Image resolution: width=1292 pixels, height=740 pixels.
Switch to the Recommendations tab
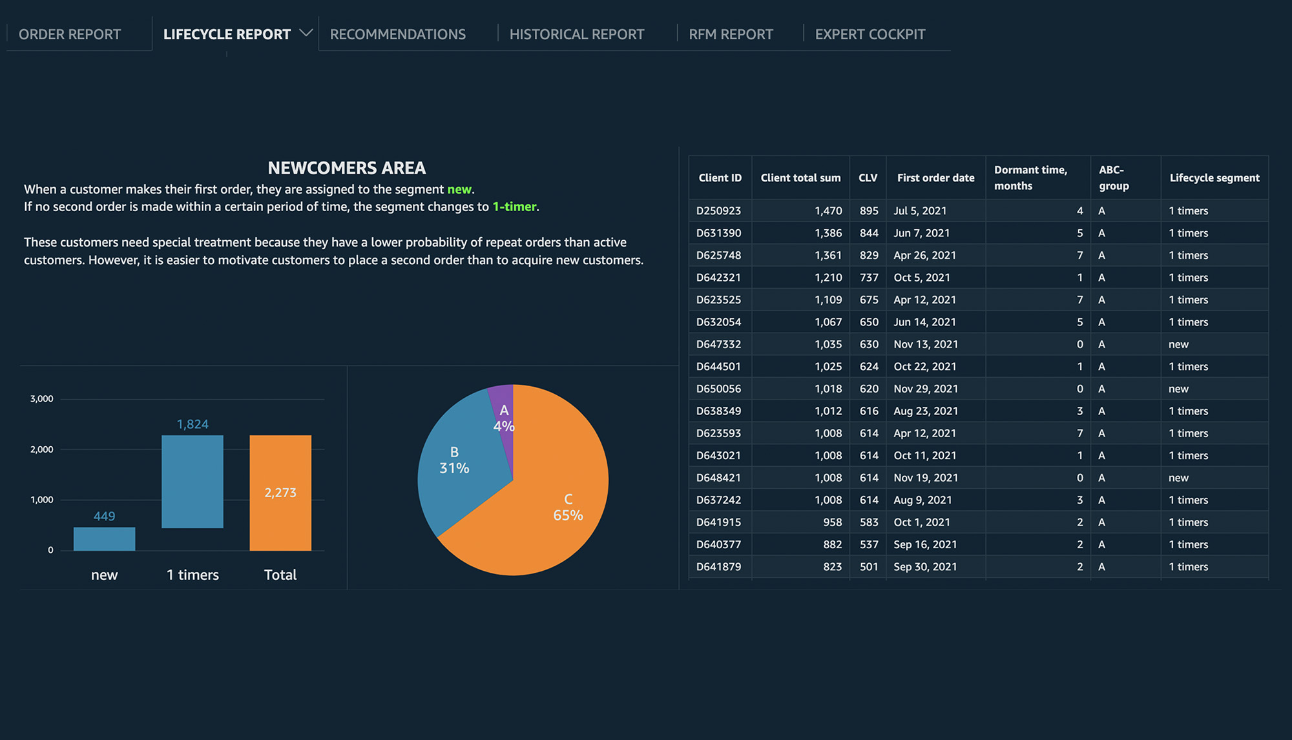tap(397, 34)
